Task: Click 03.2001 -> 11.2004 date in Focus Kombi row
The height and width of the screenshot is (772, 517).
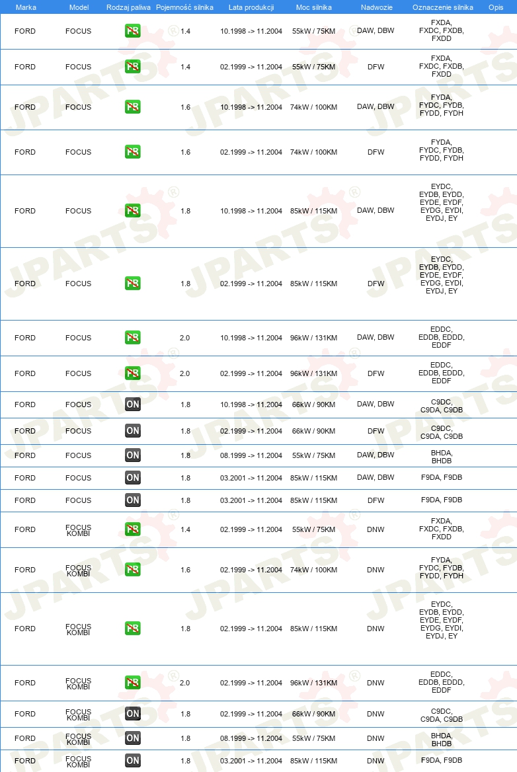Action: click(x=251, y=761)
